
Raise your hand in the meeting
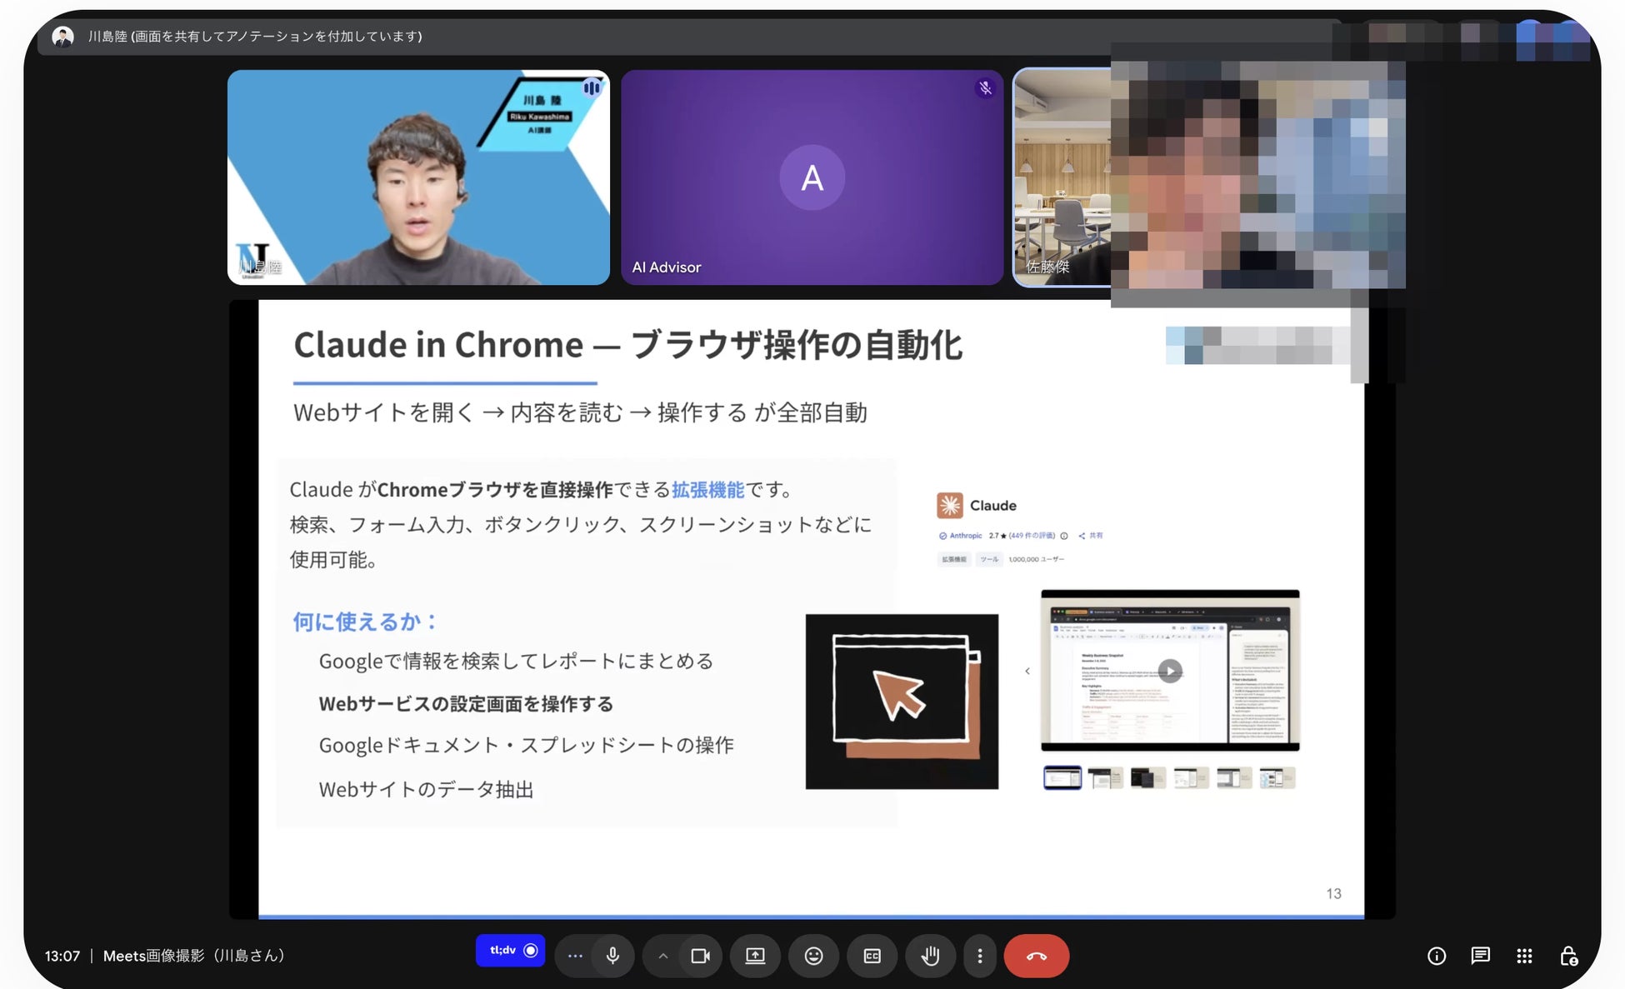coord(930,956)
